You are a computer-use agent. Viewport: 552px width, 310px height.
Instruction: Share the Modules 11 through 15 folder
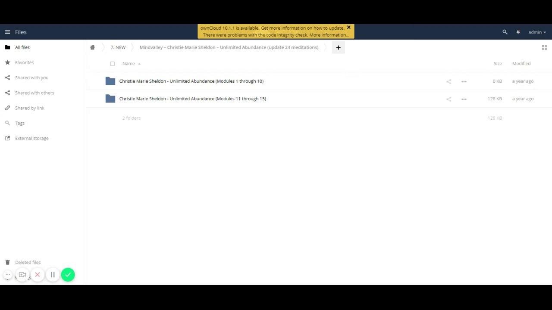coord(448,99)
